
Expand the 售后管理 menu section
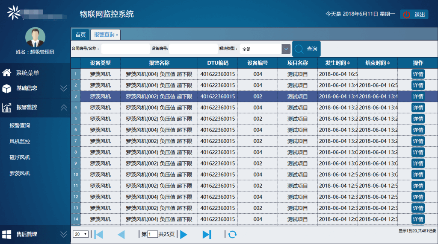coord(63,234)
